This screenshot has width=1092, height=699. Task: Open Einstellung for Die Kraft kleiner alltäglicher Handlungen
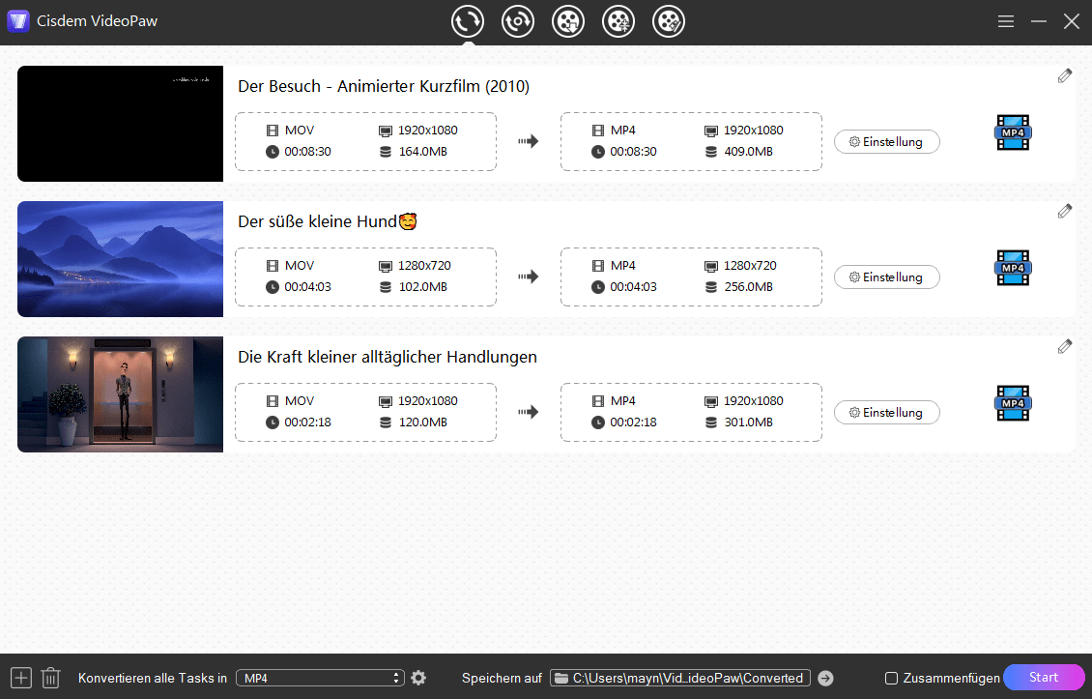pyautogui.click(x=886, y=412)
